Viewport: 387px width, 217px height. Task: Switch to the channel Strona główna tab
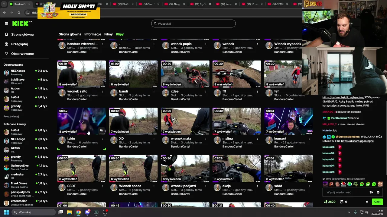click(70, 34)
